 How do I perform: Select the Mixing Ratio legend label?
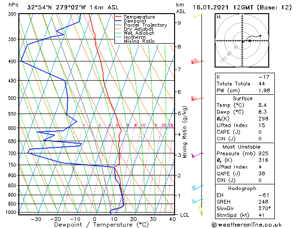[x=139, y=41]
